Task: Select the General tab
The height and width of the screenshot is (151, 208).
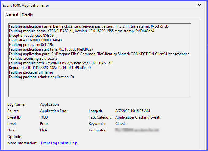Action: pos(12,14)
